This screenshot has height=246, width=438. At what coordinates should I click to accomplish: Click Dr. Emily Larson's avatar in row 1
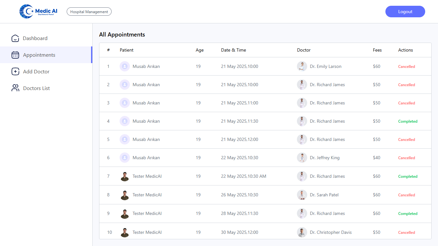point(302,67)
